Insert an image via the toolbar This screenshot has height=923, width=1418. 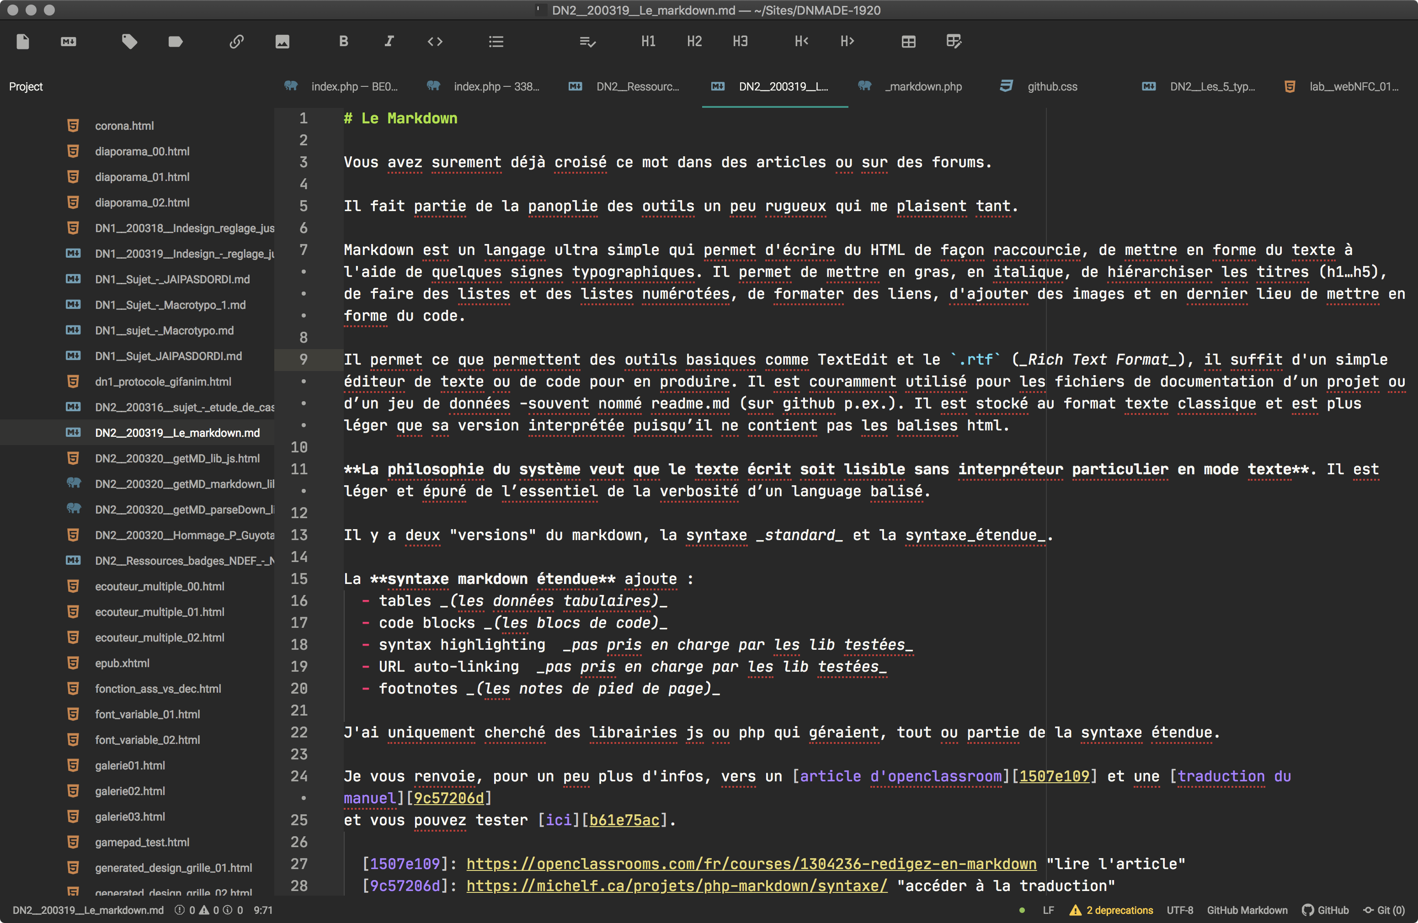point(283,41)
